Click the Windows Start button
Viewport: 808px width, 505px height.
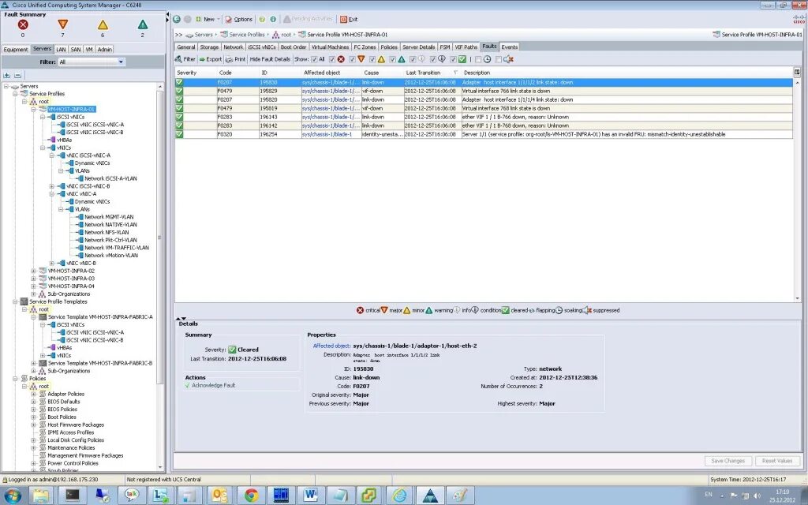(x=12, y=496)
